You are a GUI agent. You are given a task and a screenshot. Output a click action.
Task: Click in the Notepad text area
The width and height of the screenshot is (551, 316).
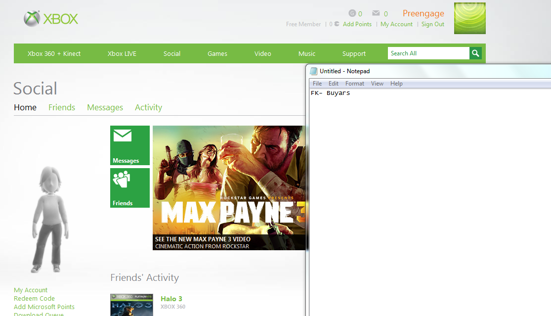point(430,202)
